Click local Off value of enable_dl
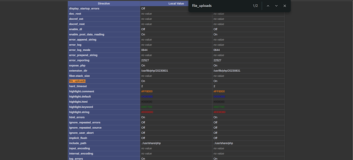This screenshot has height=160, width=353. pos(143,29)
